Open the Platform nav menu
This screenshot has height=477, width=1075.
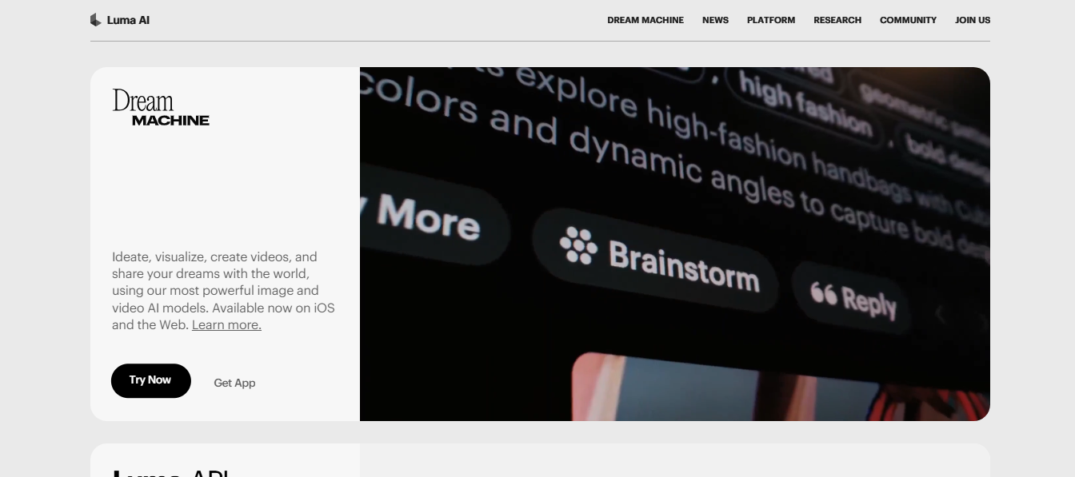(x=771, y=20)
